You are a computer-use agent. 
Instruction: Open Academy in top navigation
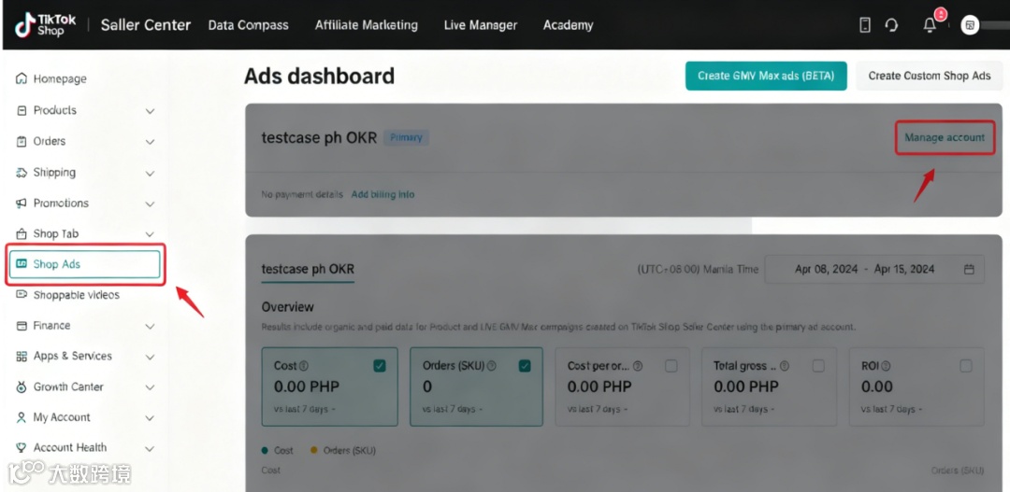pos(569,25)
